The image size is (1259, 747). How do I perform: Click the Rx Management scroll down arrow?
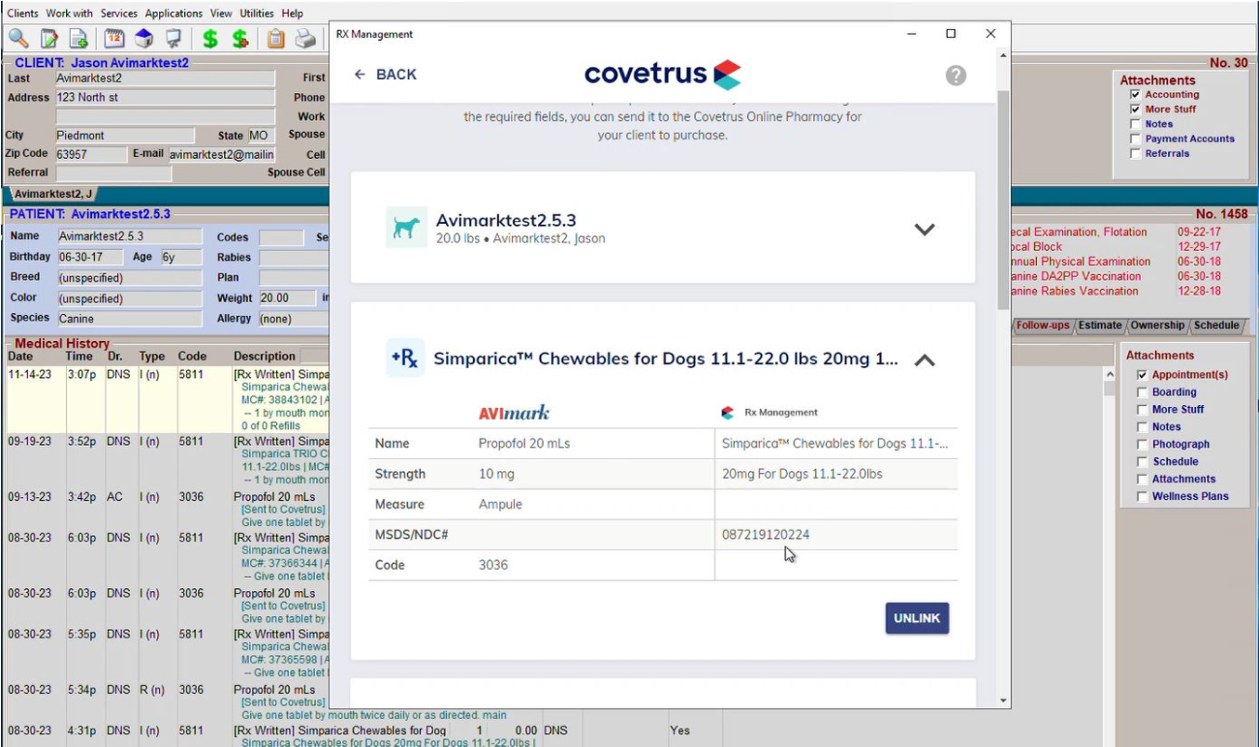(1003, 700)
